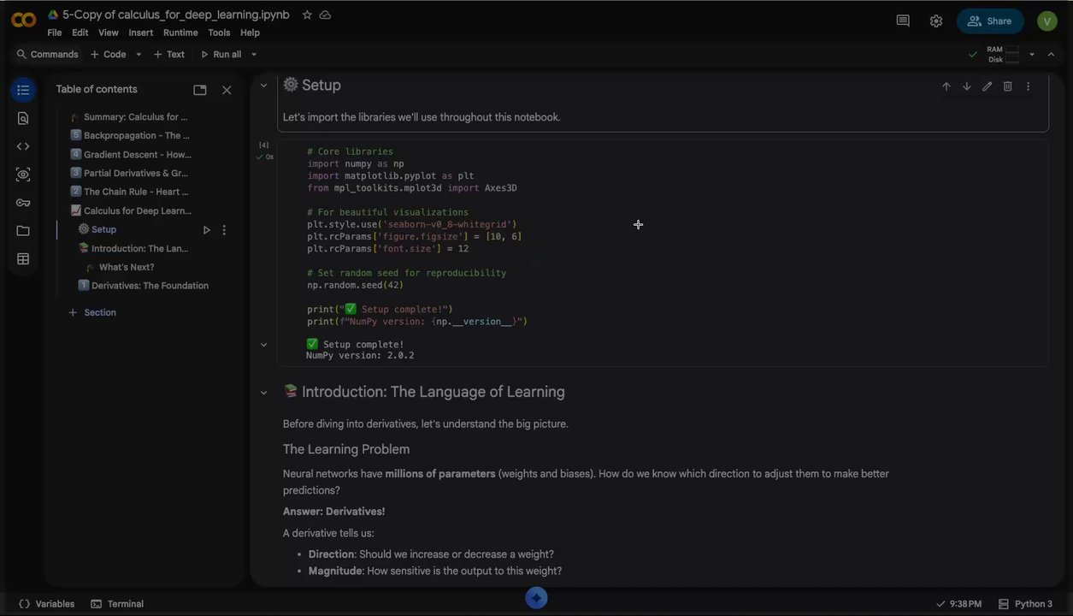Click the Gemini sparkle button at bottom
This screenshot has width=1073, height=616.
tap(536, 598)
